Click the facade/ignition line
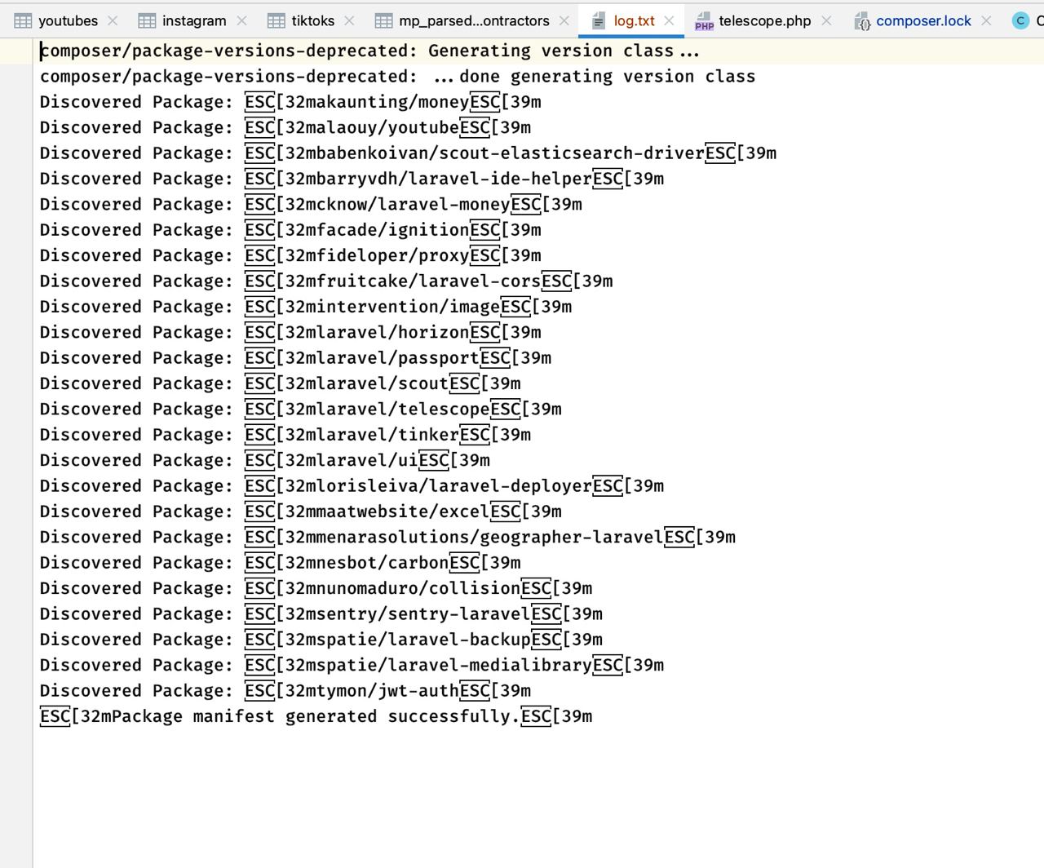 [x=290, y=230]
